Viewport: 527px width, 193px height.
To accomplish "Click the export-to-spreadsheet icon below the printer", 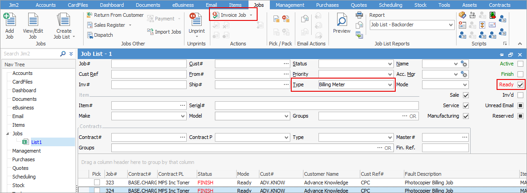I will click(360, 35).
